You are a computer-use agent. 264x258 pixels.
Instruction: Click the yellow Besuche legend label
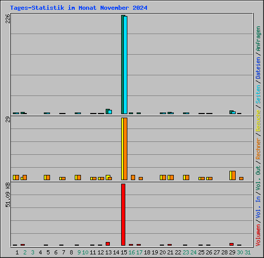[x=258, y=121]
